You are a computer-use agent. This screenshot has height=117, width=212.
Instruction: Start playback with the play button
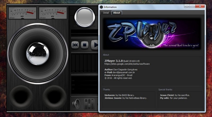tap(95, 45)
